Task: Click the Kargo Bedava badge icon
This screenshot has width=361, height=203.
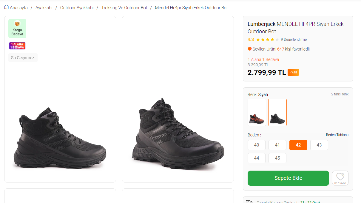Action: (x=17, y=24)
